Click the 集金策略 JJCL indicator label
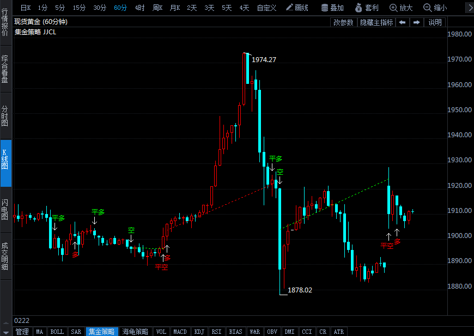 [x=35, y=32]
